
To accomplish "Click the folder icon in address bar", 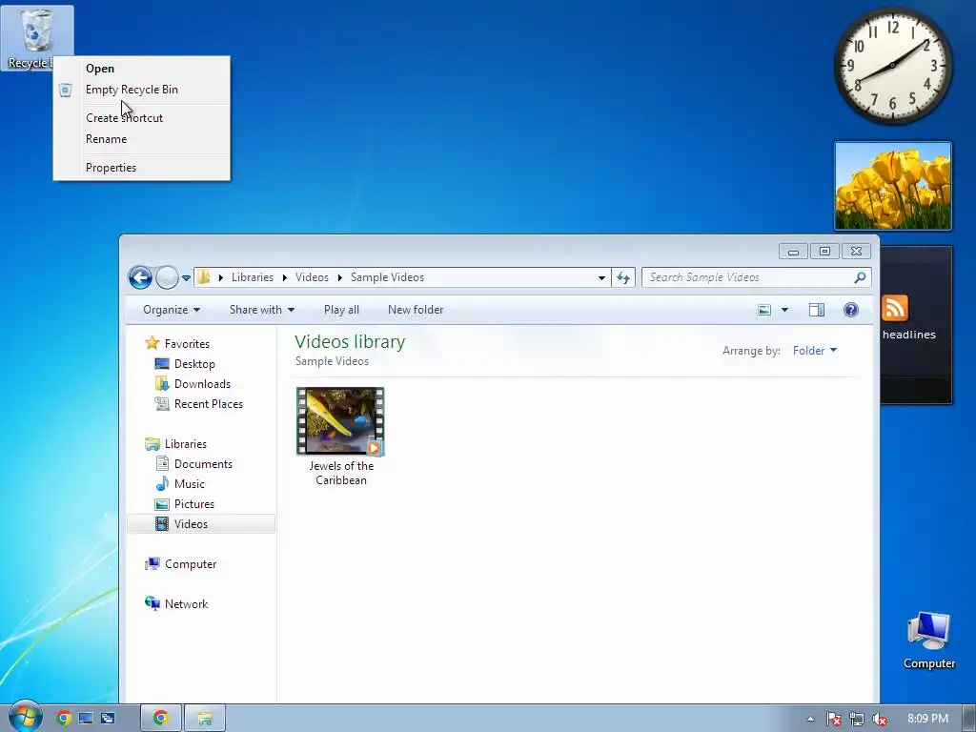I will pyautogui.click(x=204, y=277).
